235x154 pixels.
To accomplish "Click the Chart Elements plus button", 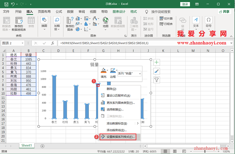I will coord(157,62).
